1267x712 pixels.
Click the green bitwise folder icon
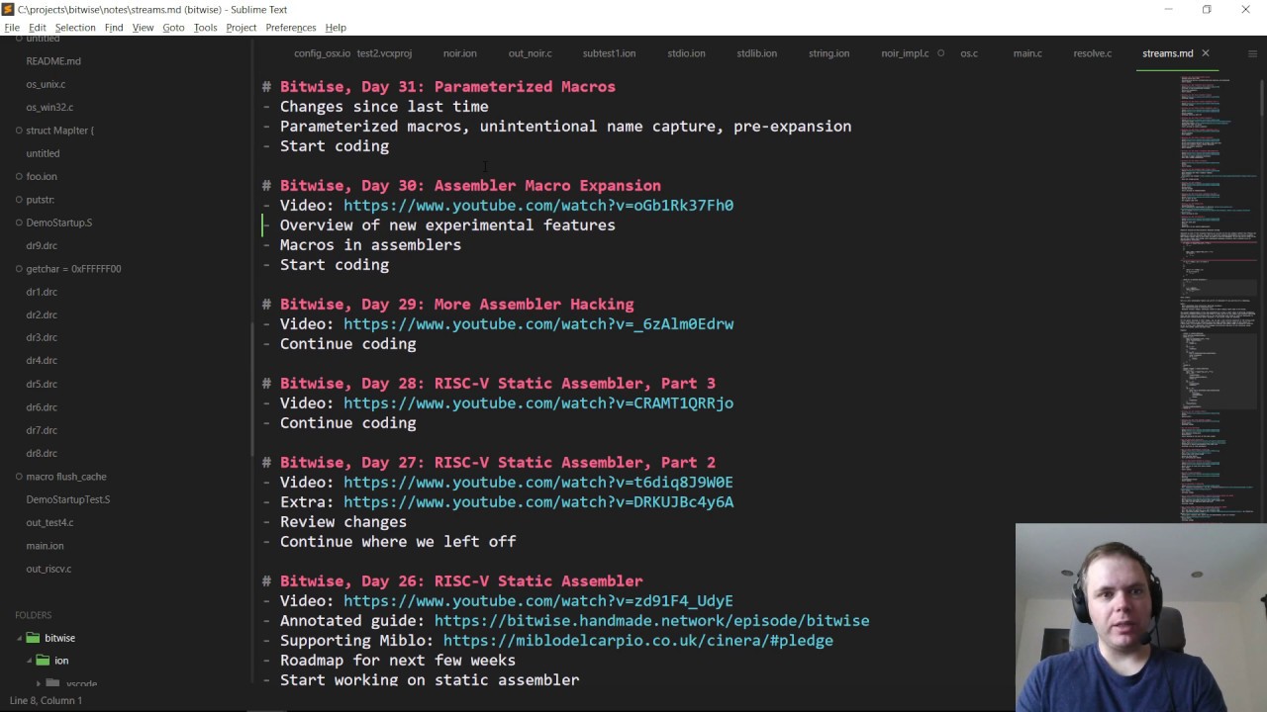[x=33, y=638]
